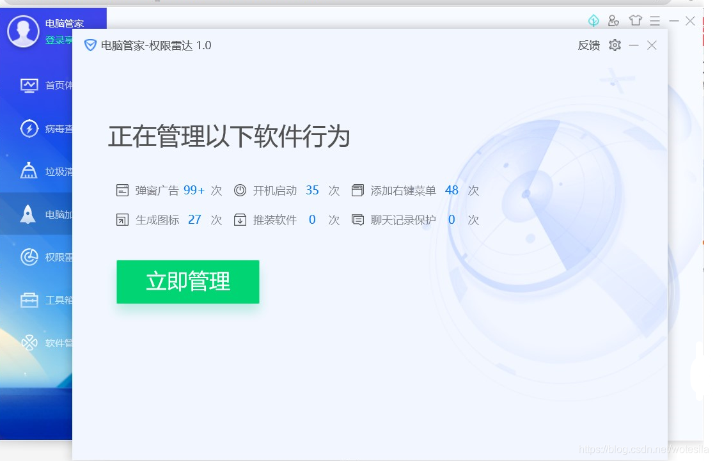
Task: Click the 添加右键菜单 icon
Action: [357, 190]
